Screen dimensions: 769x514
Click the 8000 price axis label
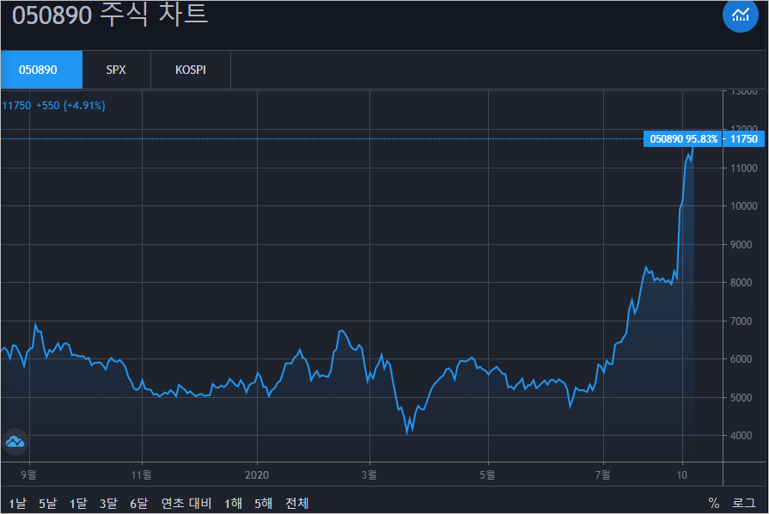point(741,283)
